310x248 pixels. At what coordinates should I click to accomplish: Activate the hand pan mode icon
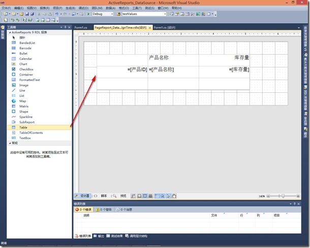174,196
